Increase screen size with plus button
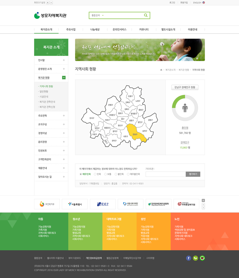The image size is (239, 278). point(48,2)
